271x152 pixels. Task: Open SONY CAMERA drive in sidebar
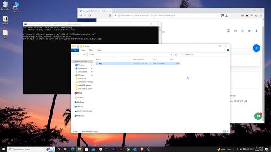[84, 111]
